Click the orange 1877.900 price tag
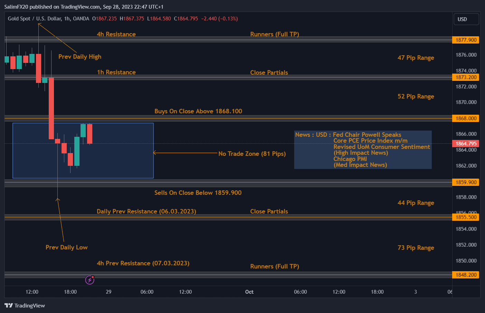 pos(466,40)
